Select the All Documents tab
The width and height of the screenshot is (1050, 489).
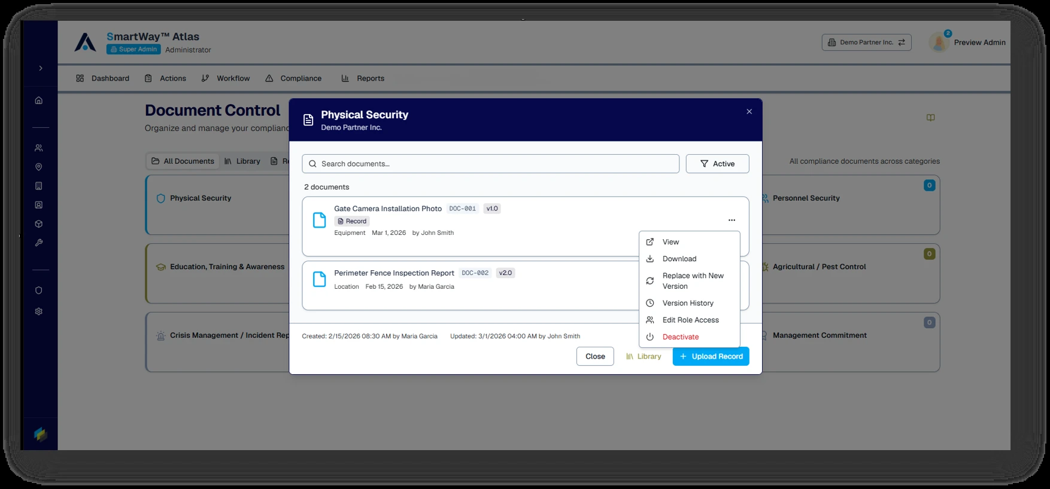[183, 161]
